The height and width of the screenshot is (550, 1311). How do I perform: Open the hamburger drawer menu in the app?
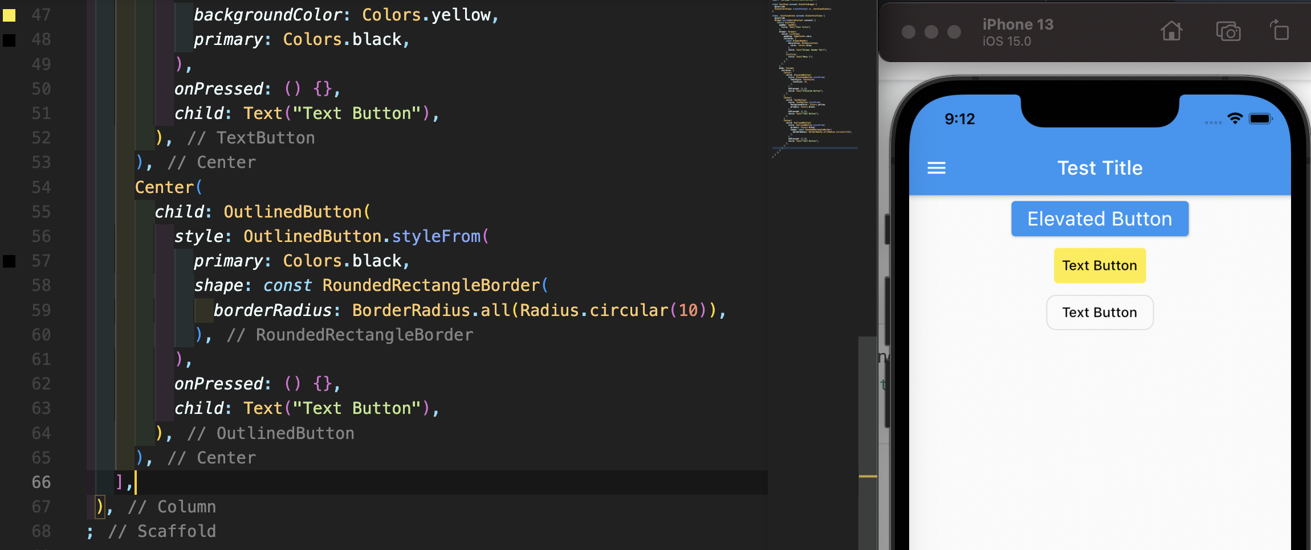point(936,168)
